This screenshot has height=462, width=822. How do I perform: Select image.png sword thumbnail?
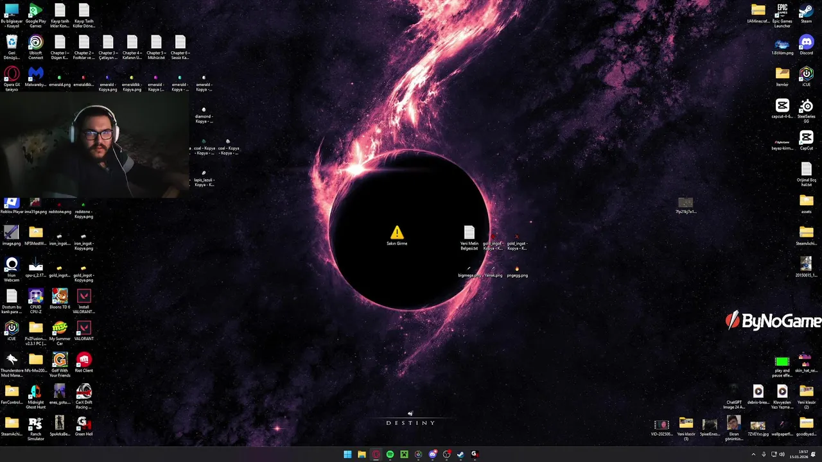coord(12,235)
